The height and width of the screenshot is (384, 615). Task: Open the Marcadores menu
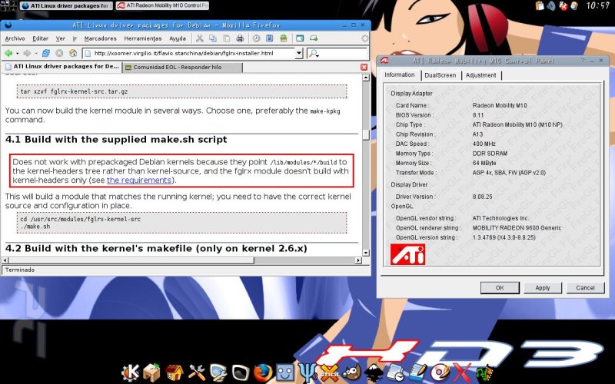pos(101,38)
